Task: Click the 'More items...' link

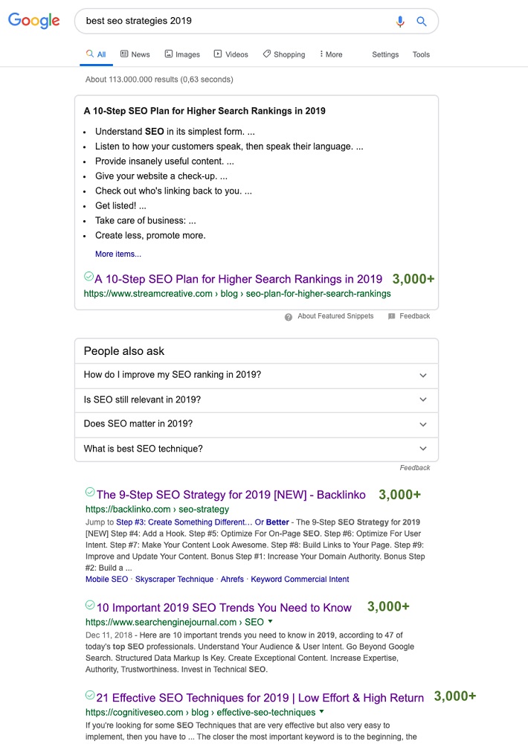Action: coord(117,254)
